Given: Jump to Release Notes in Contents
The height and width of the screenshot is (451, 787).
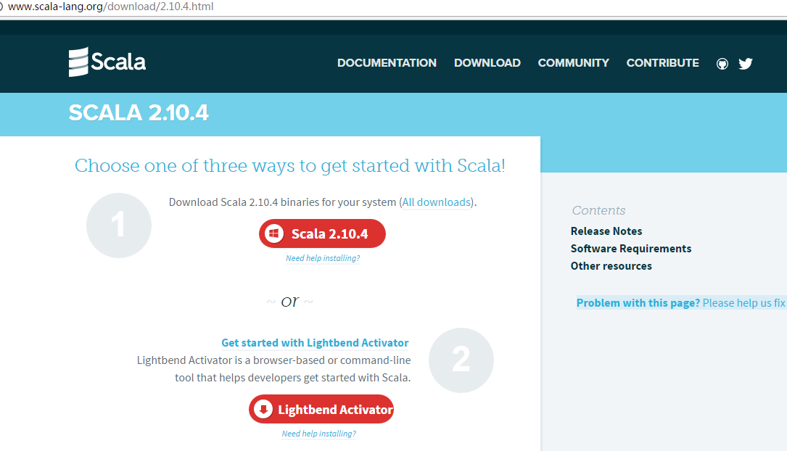Looking at the screenshot, I should tap(606, 231).
